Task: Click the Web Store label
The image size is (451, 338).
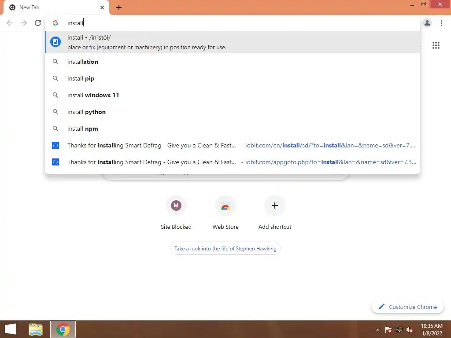Action: point(225,227)
